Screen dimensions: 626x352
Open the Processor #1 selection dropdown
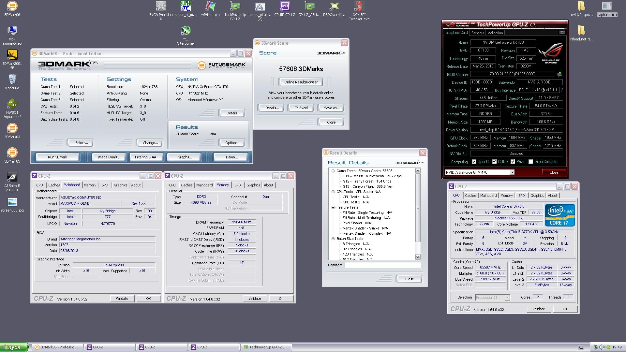(x=507, y=298)
